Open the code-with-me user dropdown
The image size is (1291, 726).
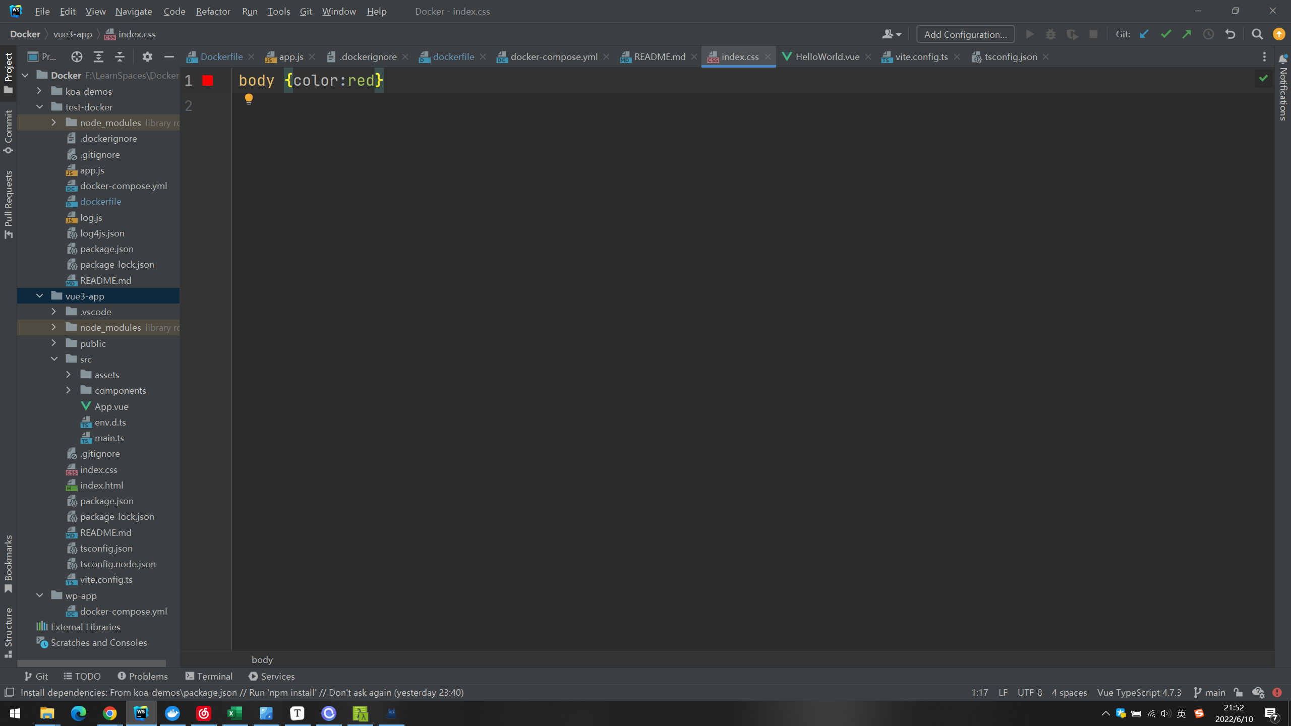tap(891, 34)
